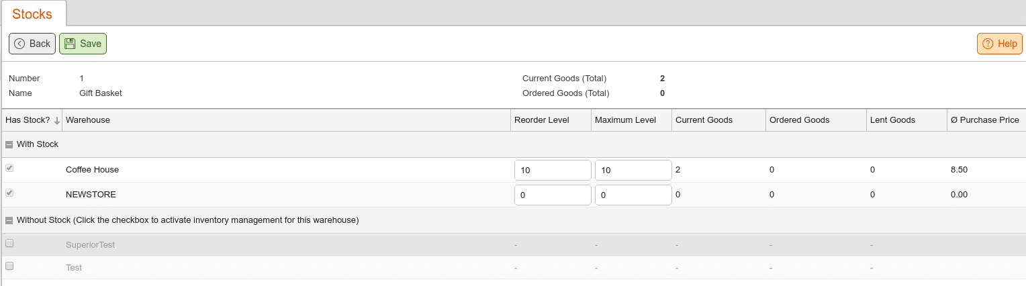This screenshot has height=286, width=1026.
Task: Open the Stocks tab
Action: [x=32, y=14]
